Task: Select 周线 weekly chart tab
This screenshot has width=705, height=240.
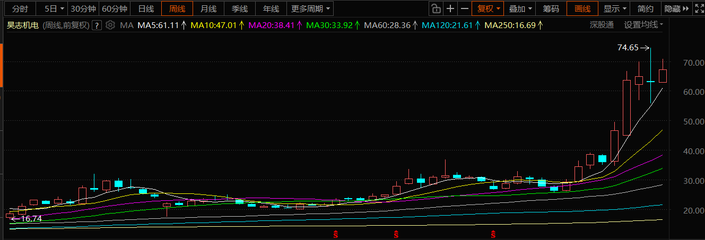Action: (x=177, y=8)
